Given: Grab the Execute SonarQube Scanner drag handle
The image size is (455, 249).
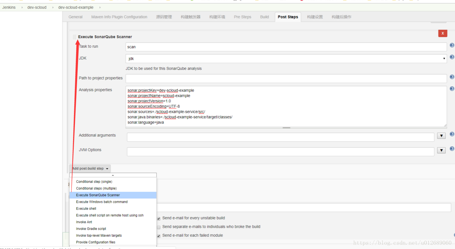Looking at the screenshot, I should pos(74,37).
